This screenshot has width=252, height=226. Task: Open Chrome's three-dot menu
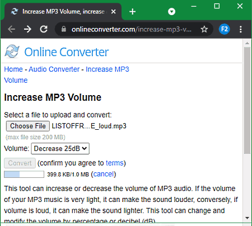pos(241,29)
